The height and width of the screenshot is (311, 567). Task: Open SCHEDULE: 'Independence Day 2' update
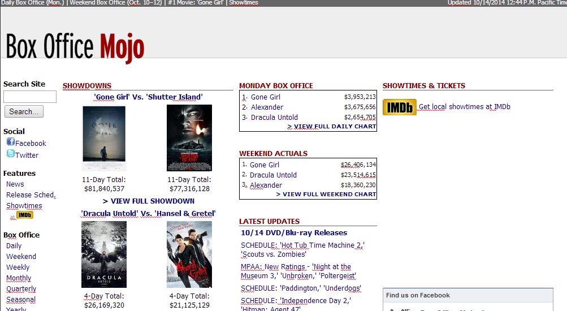point(296,304)
